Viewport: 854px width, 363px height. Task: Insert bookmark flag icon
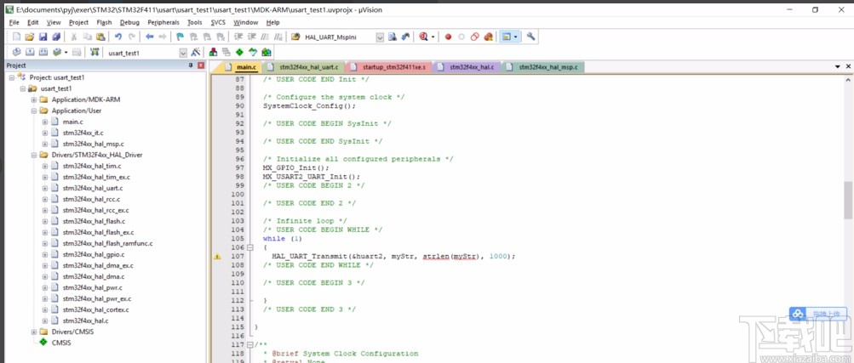click(x=181, y=37)
